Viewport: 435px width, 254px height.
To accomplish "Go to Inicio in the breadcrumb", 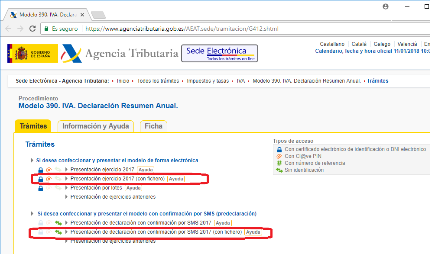I will 123,81.
